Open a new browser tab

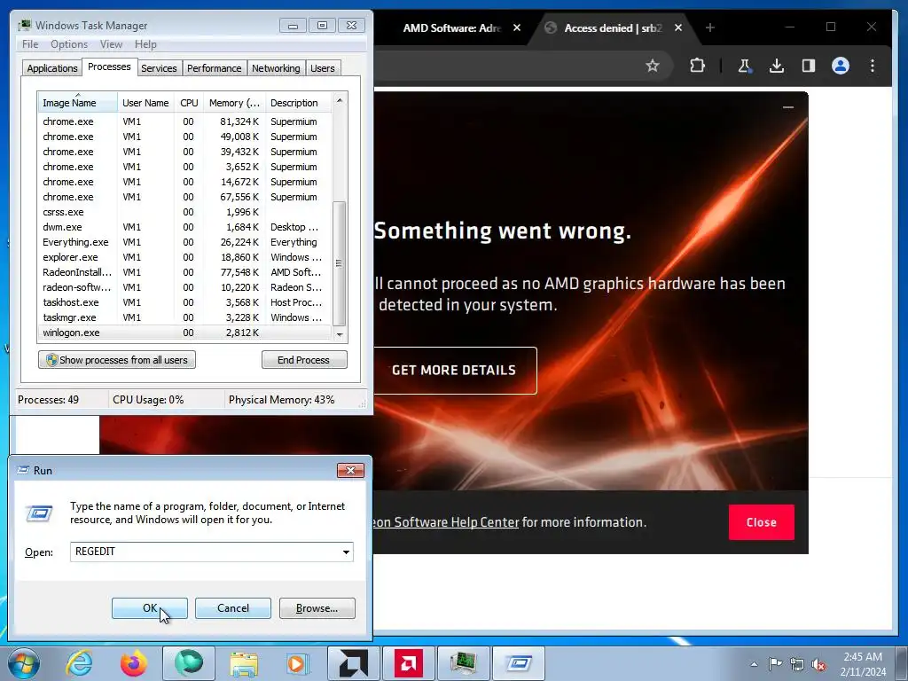coord(710,27)
